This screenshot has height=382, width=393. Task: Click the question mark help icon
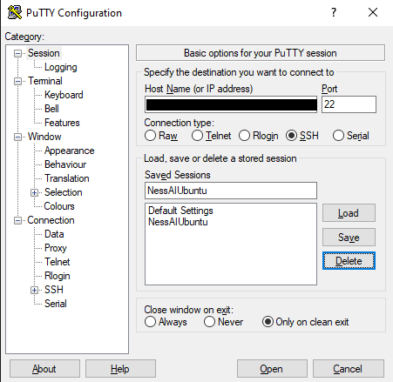(x=334, y=12)
